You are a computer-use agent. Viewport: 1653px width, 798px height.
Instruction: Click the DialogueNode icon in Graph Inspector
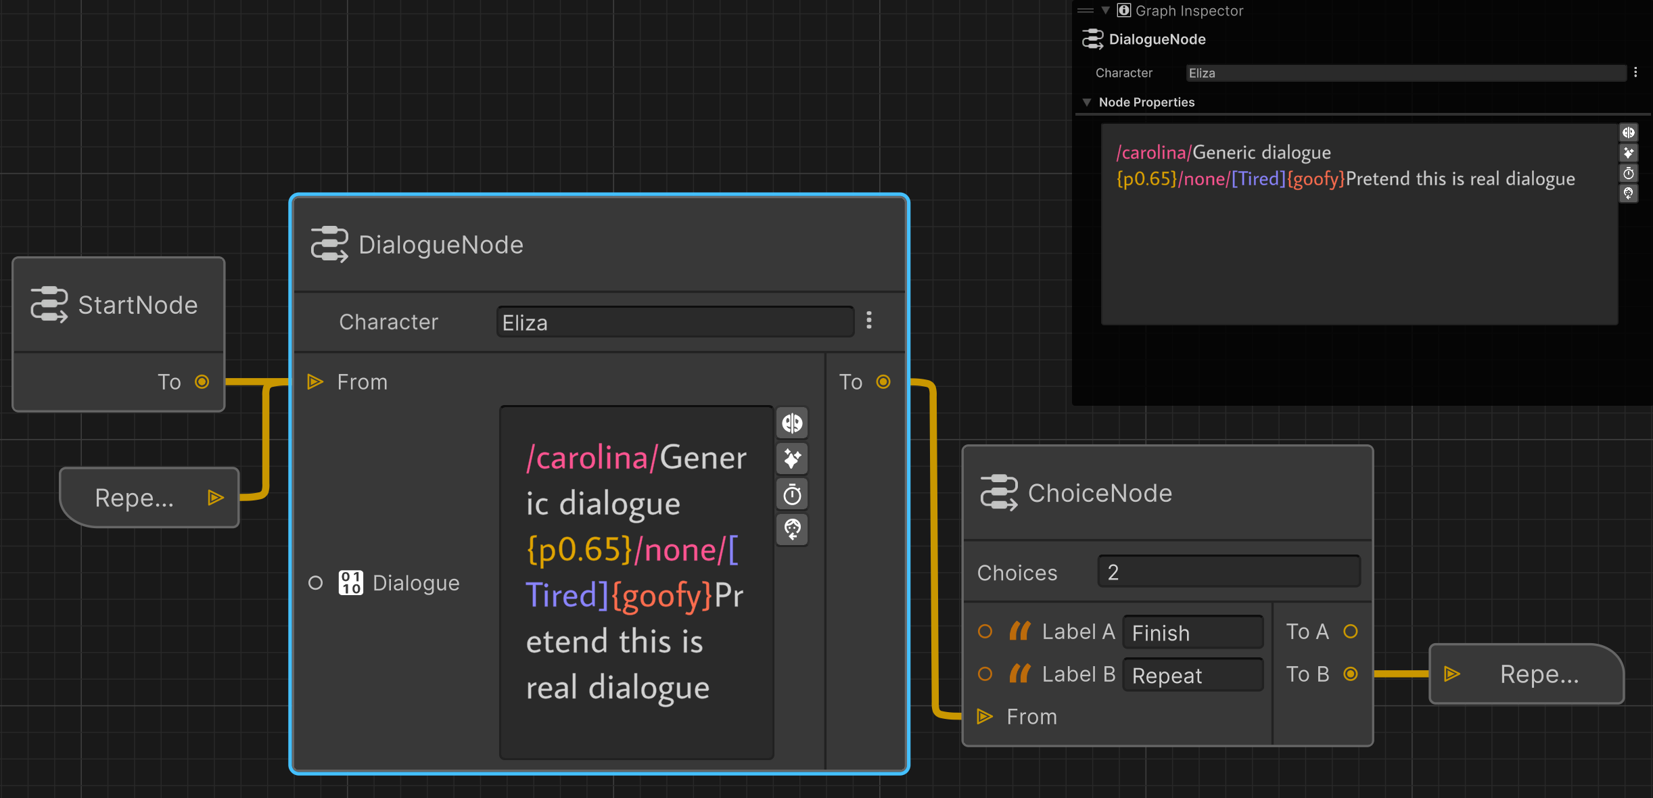click(1092, 39)
